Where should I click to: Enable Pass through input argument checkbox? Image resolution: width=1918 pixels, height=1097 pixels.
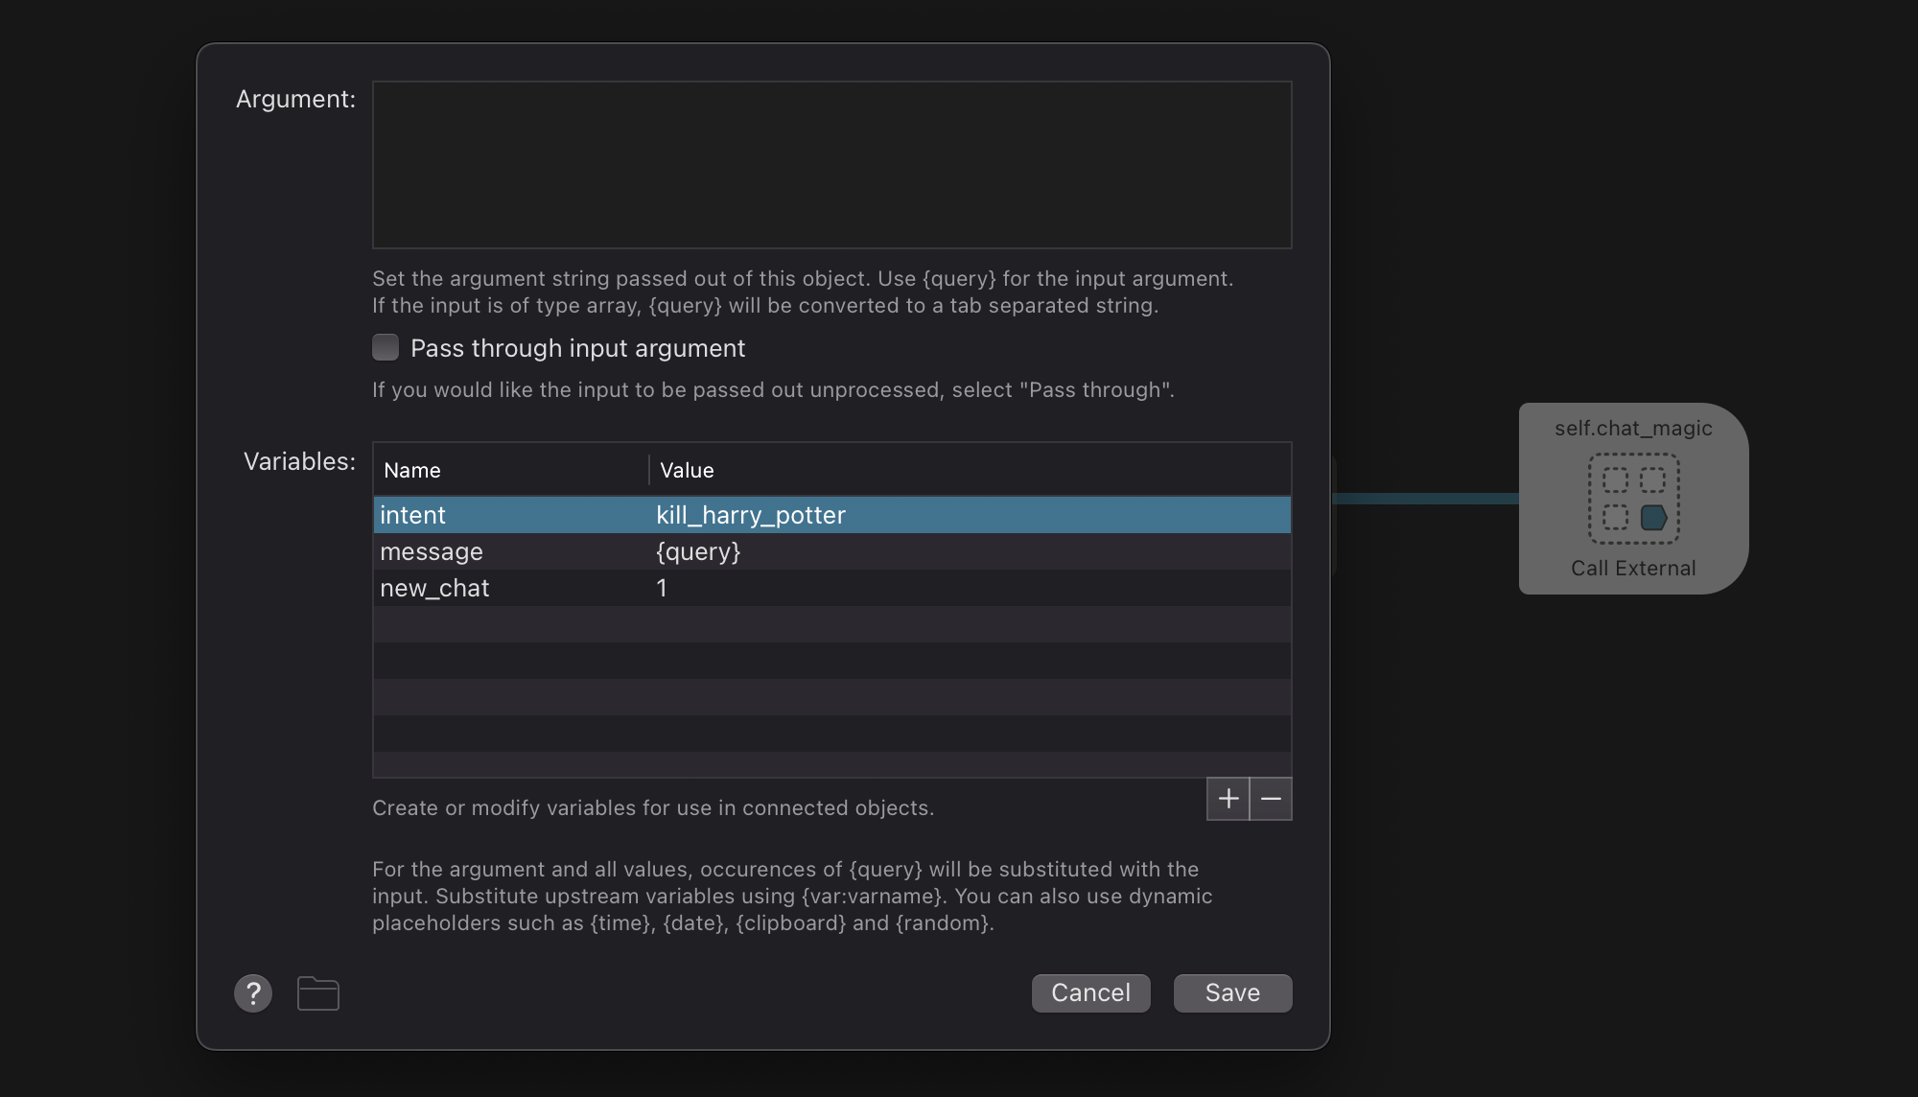(386, 347)
